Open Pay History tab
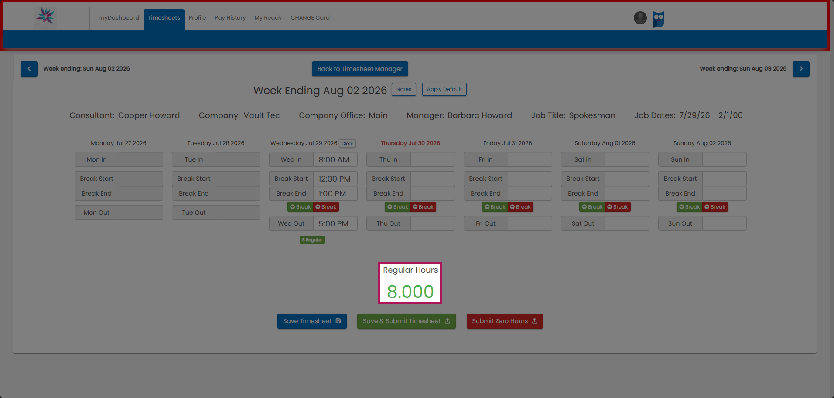This screenshot has height=398, width=834. point(230,18)
